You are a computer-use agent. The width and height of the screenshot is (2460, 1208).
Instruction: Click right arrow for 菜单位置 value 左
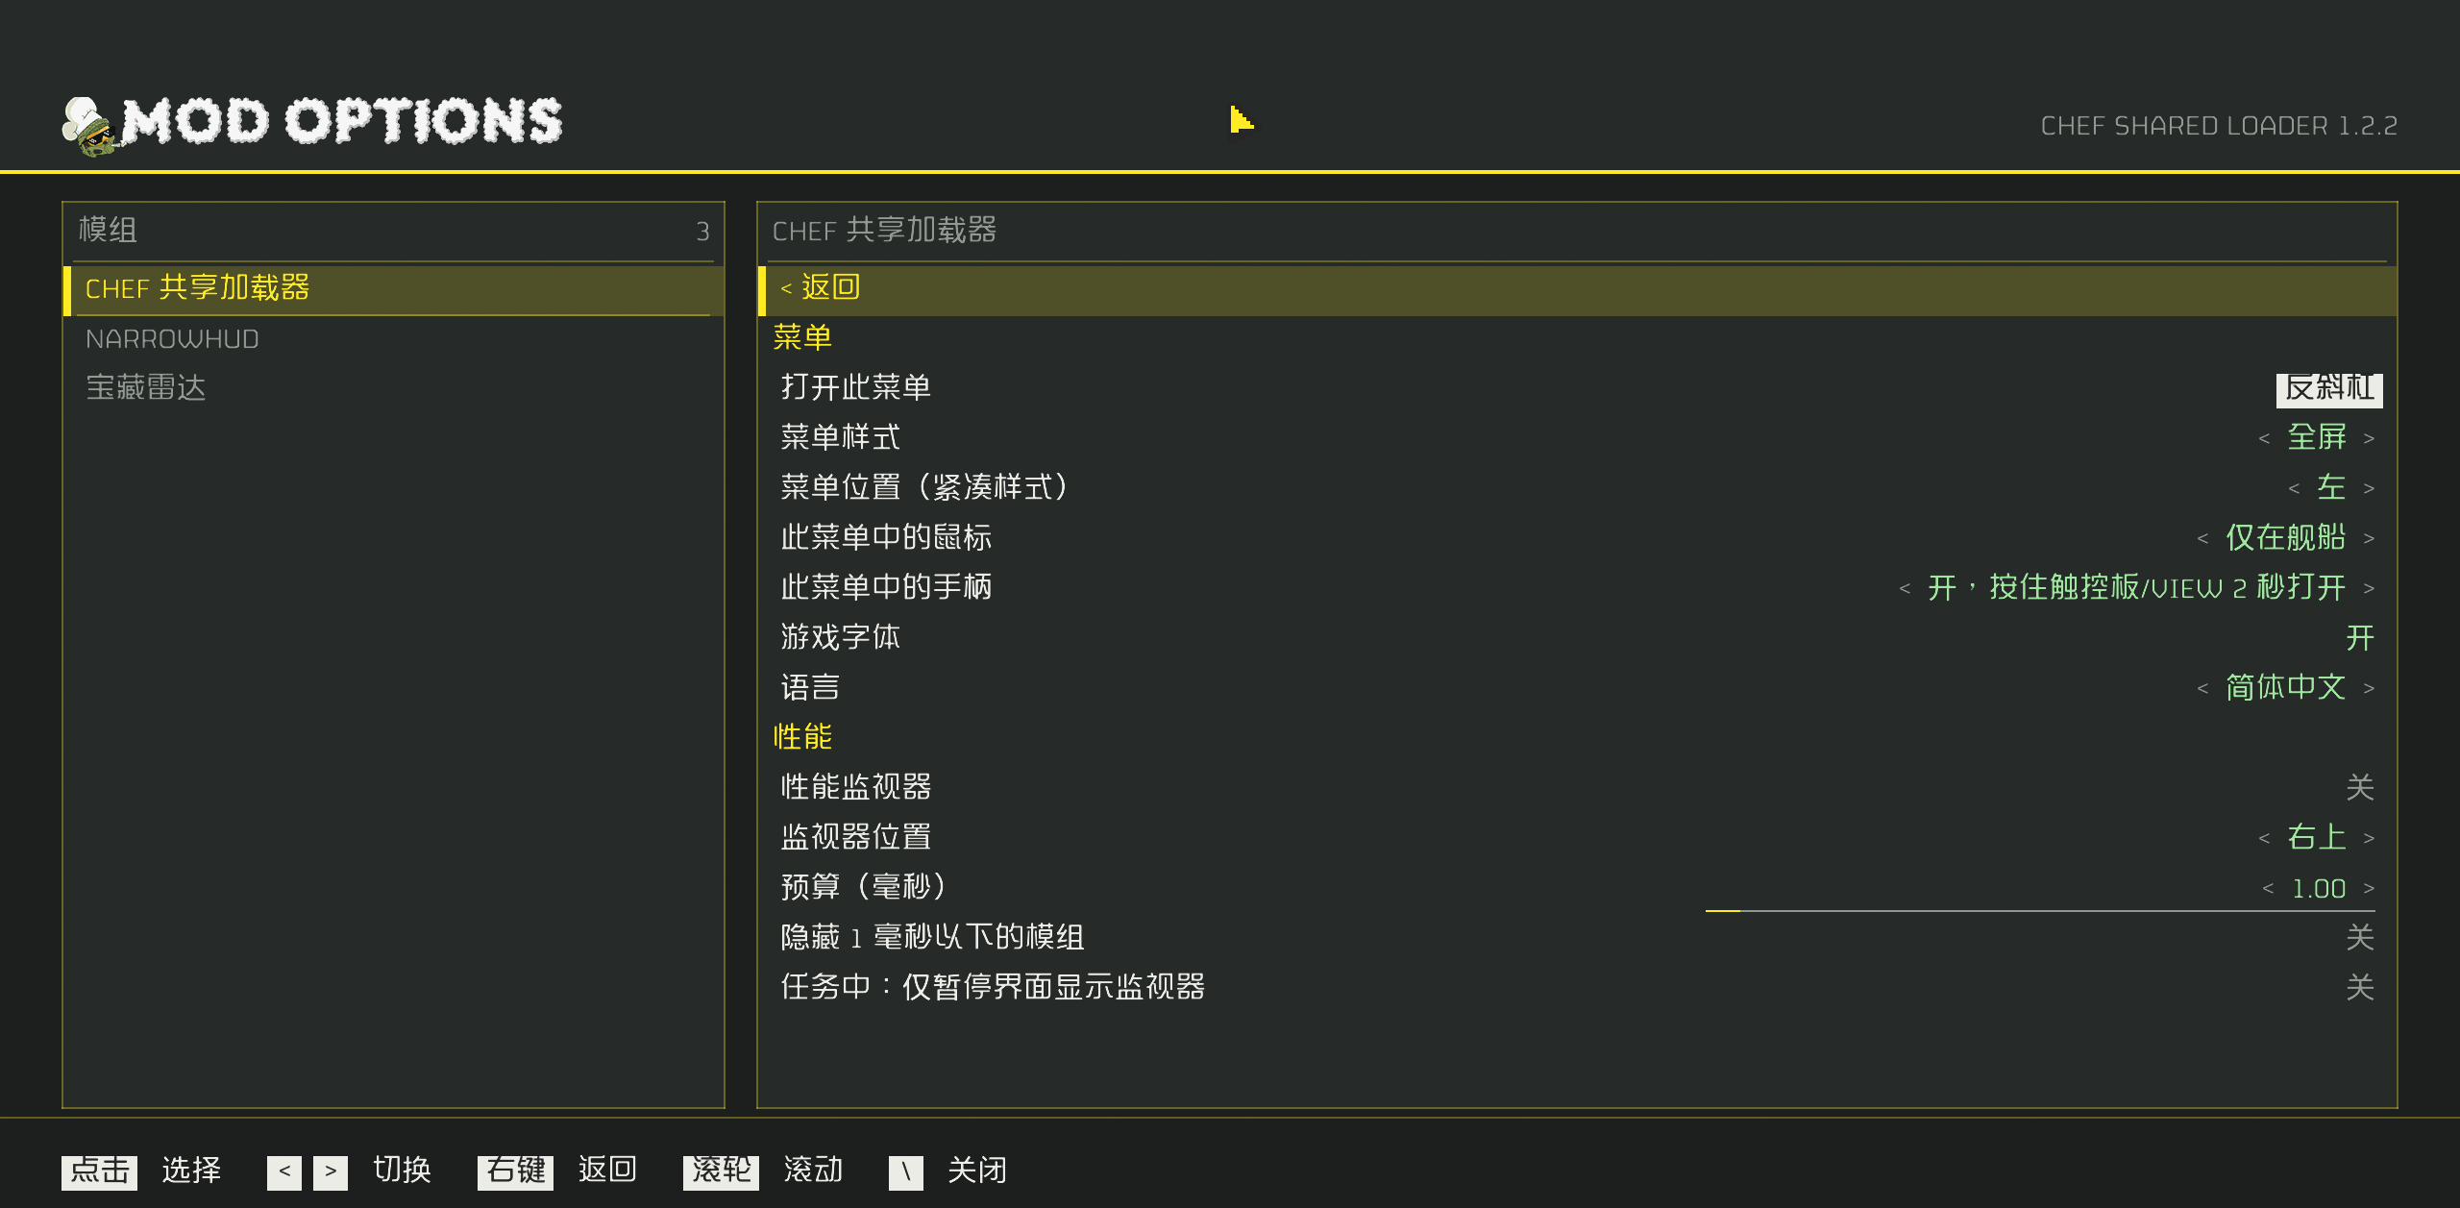[2369, 488]
